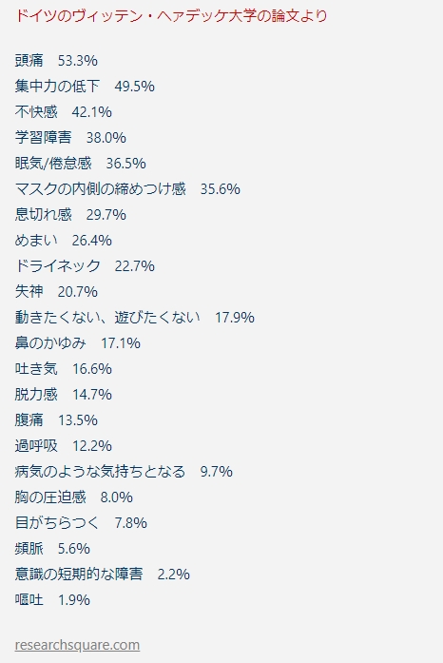Image resolution: width=443 pixels, height=663 pixels.
Task: Click the 鼻のかゆみ 17.1% text
Action: pyautogui.click(x=78, y=343)
